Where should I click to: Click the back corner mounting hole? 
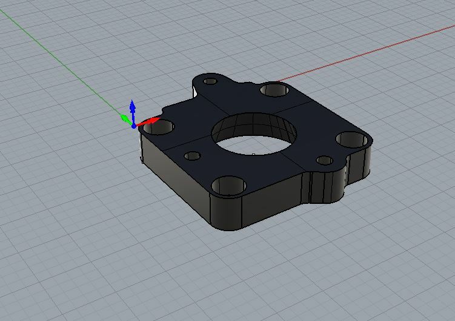point(274,90)
